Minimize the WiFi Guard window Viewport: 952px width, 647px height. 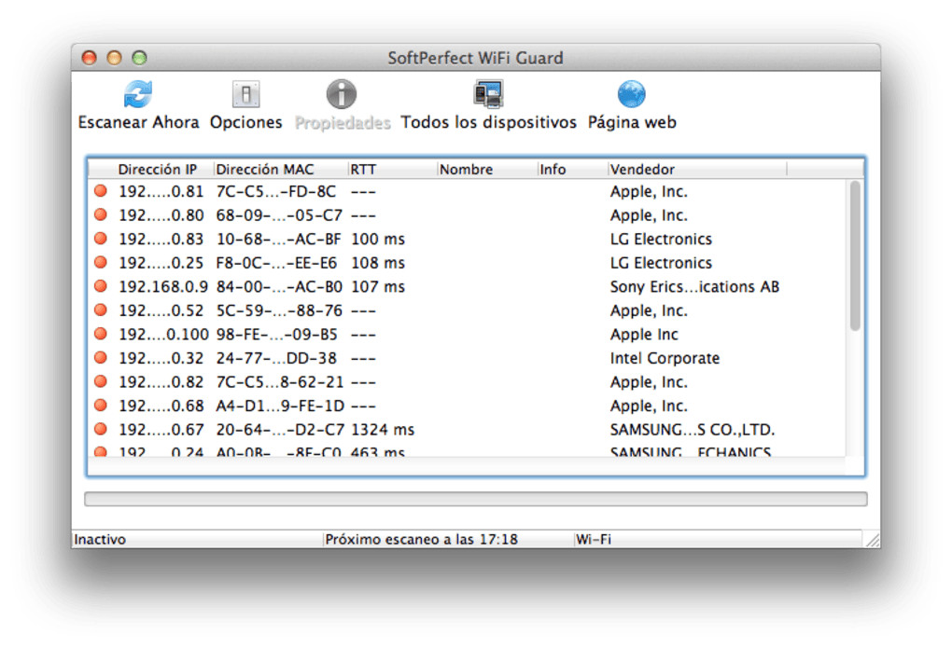(114, 58)
